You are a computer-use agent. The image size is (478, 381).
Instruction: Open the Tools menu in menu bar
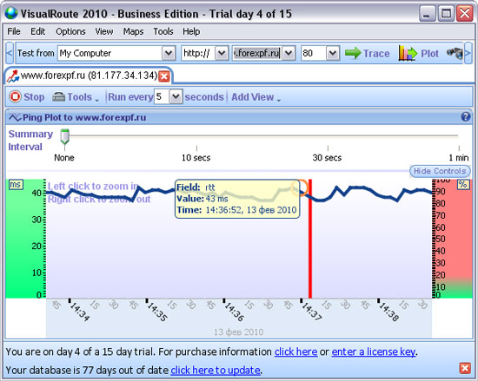pos(163,31)
